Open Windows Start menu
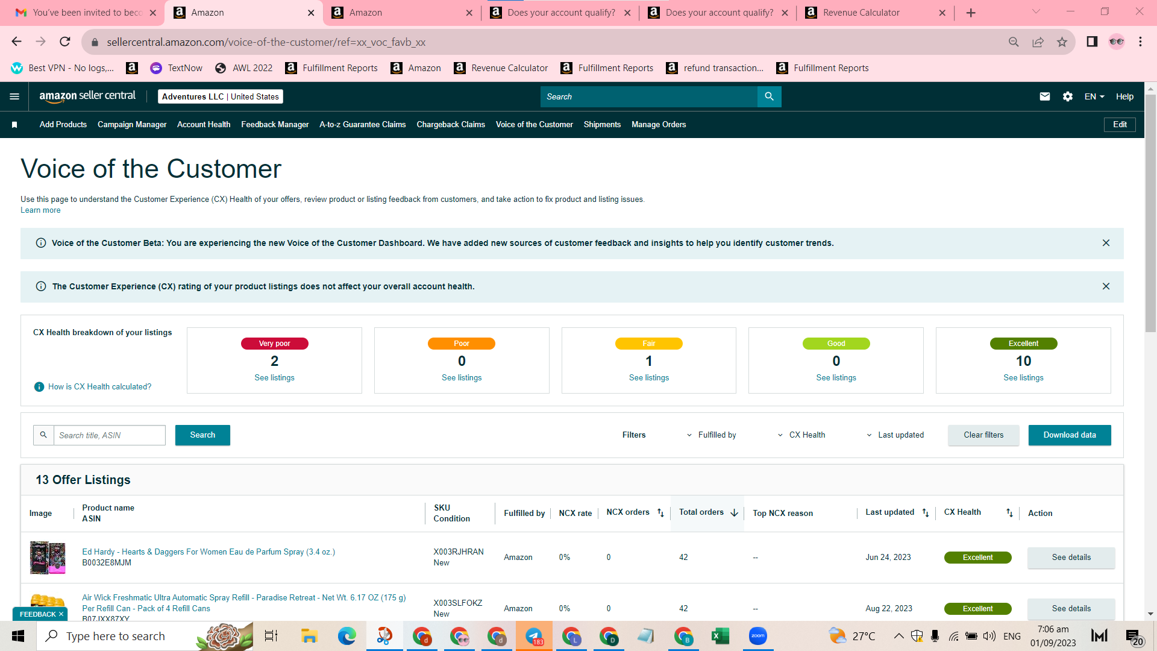 click(x=18, y=636)
